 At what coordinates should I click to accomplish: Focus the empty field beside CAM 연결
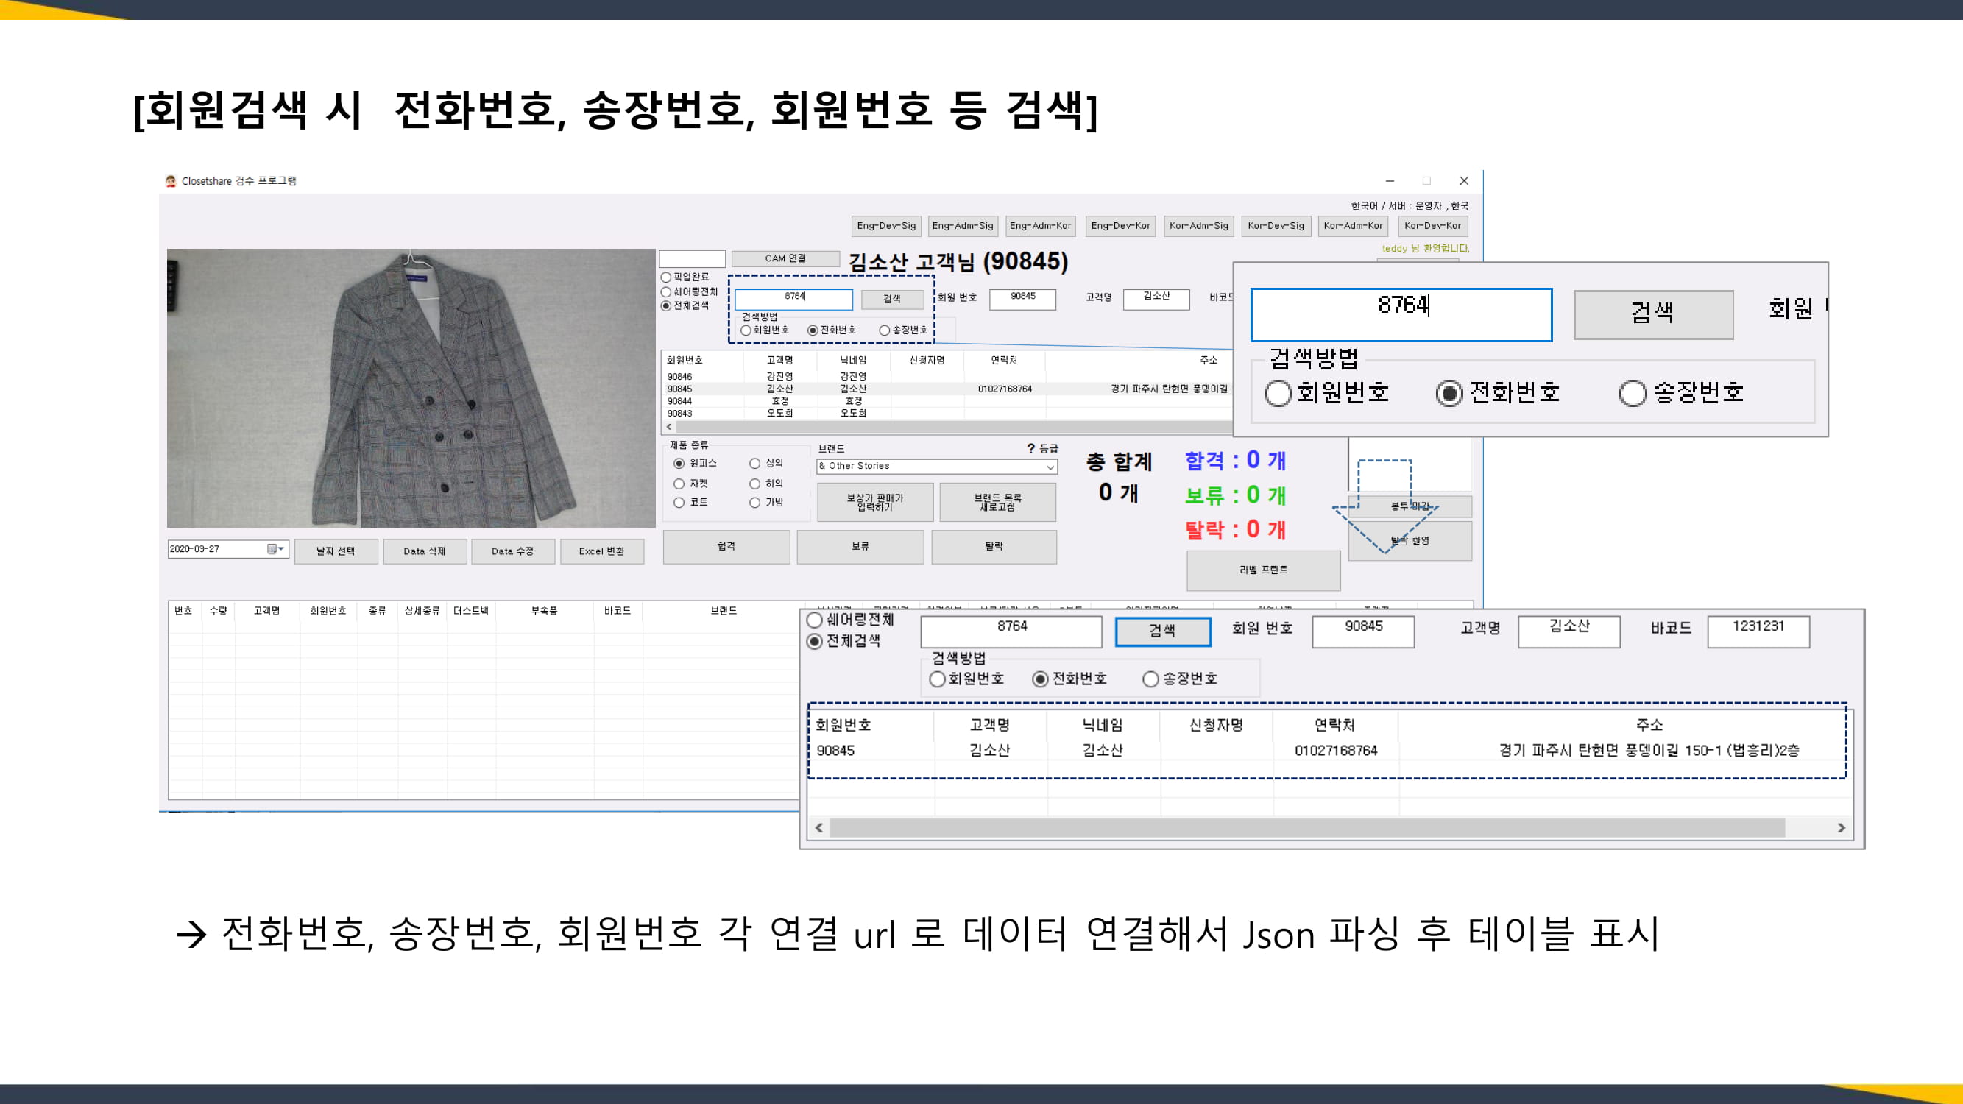(x=692, y=258)
